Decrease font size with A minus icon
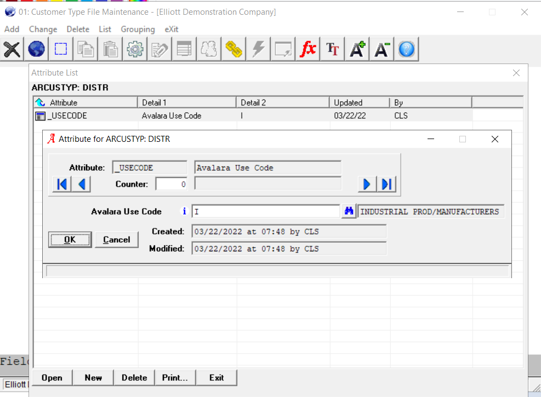The width and height of the screenshot is (541, 397). pyautogui.click(x=381, y=49)
